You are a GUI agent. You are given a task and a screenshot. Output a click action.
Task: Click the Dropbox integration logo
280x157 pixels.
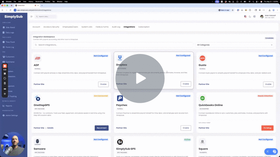tap(120, 58)
